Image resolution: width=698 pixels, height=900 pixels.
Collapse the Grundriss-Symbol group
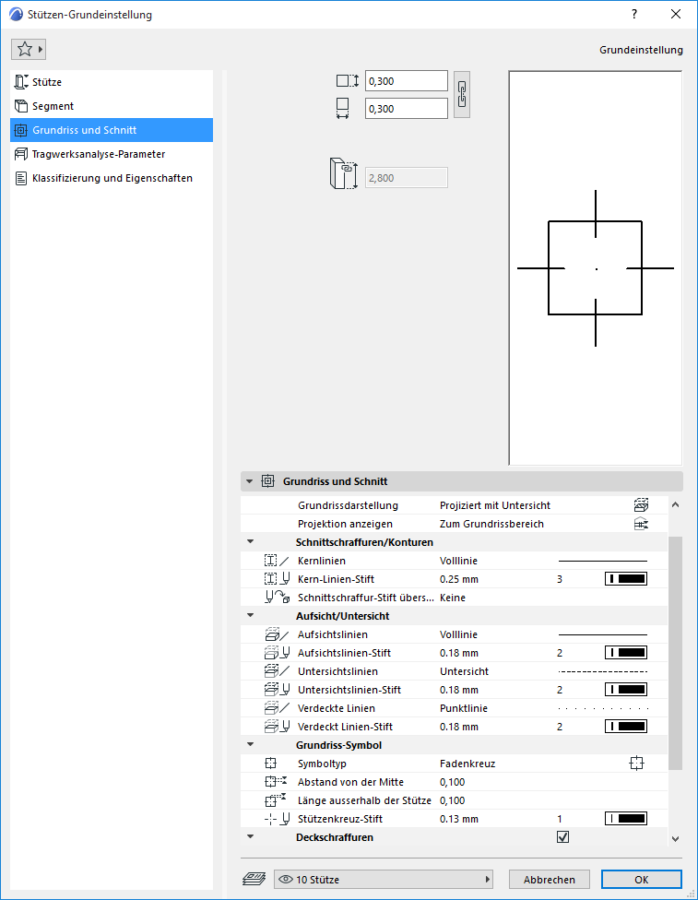coord(250,744)
